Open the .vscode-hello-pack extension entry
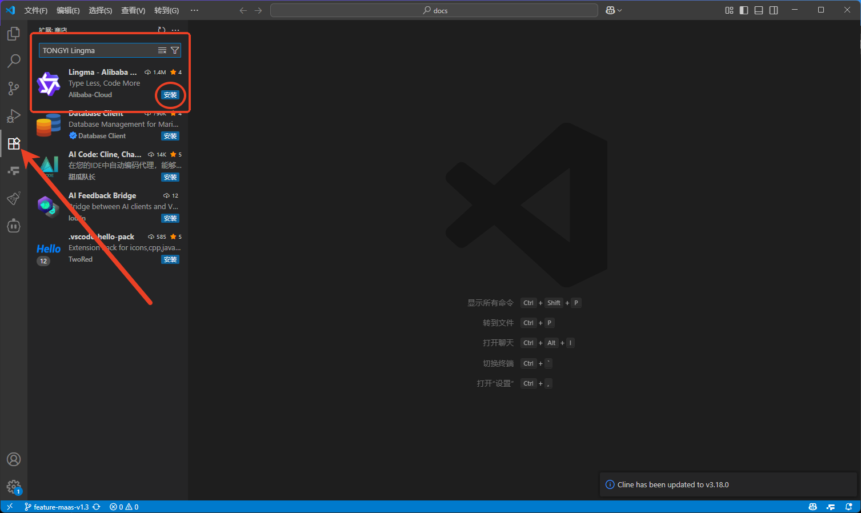 109,248
